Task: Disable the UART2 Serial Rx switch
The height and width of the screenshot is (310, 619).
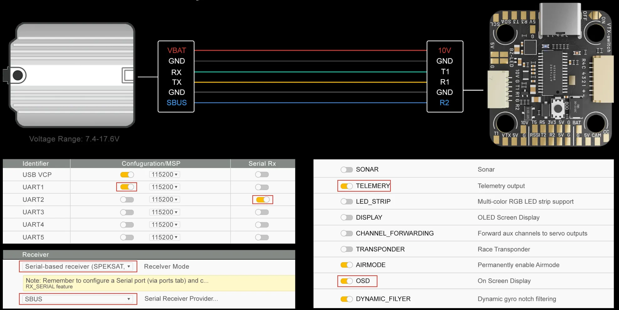Action: 263,200
